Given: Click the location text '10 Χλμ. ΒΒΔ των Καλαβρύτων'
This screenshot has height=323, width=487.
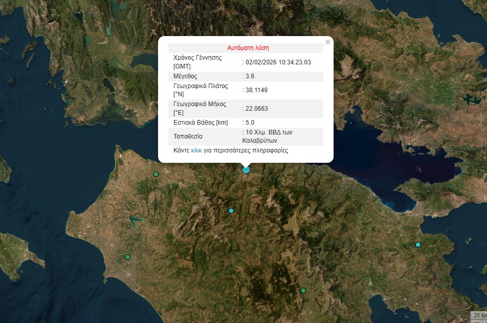Looking at the screenshot, I should tap(269, 136).
